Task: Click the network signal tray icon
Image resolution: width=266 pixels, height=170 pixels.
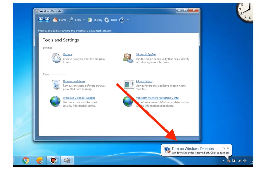Action: [239, 160]
